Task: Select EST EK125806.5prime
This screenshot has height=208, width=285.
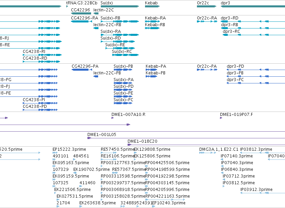Action: click(x=135, y=160)
